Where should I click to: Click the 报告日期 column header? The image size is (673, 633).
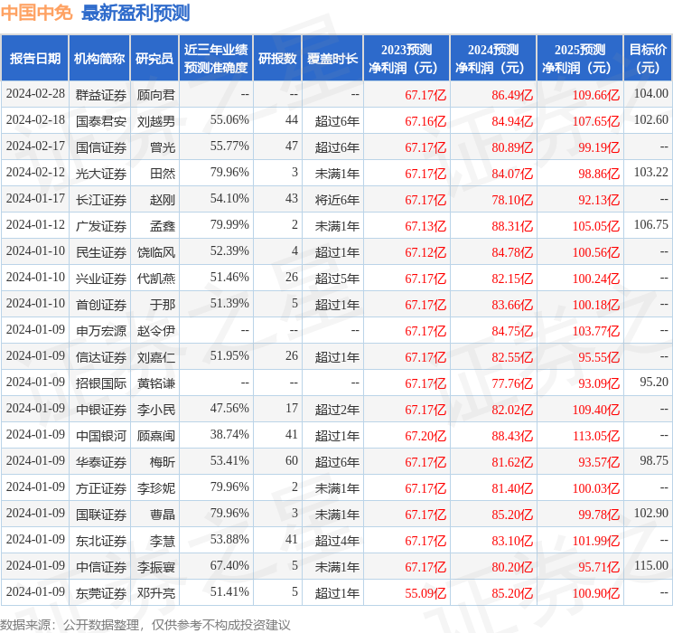pos(34,59)
